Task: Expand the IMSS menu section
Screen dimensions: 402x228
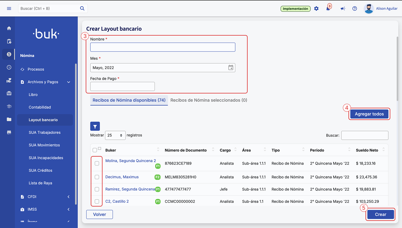Action: 69,209
